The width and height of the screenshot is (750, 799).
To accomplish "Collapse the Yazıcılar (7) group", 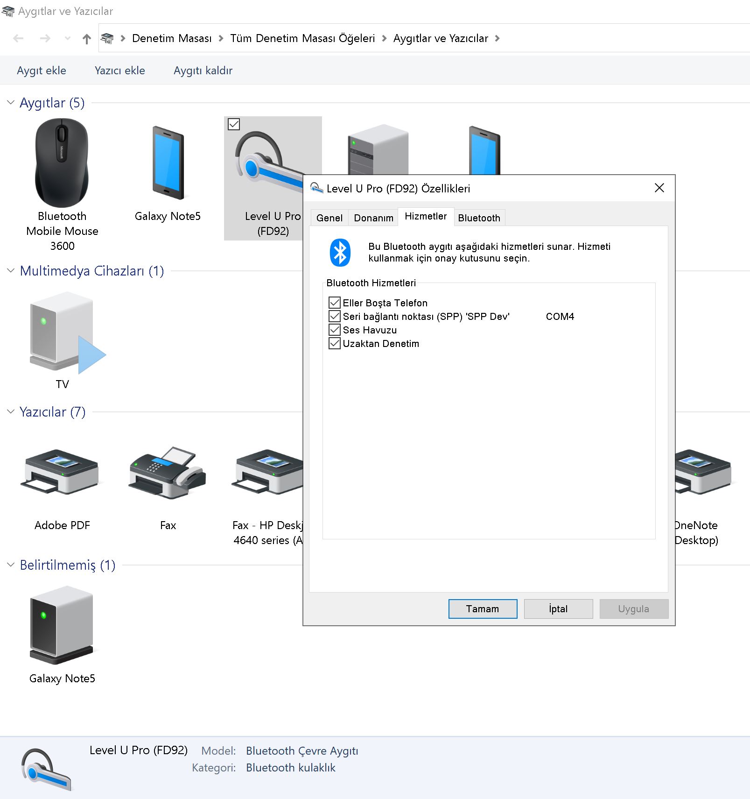I will [11, 411].
